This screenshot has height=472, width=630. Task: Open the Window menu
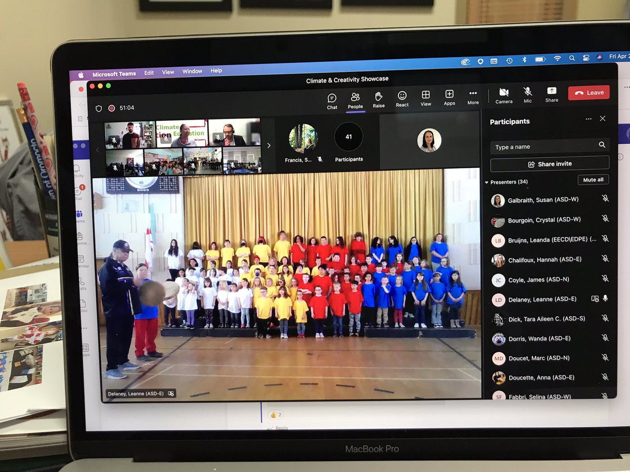[192, 71]
